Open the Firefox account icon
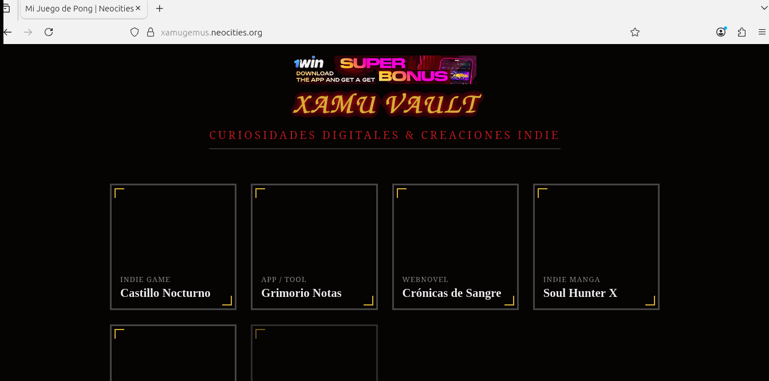The width and height of the screenshot is (769, 381). pos(721,32)
